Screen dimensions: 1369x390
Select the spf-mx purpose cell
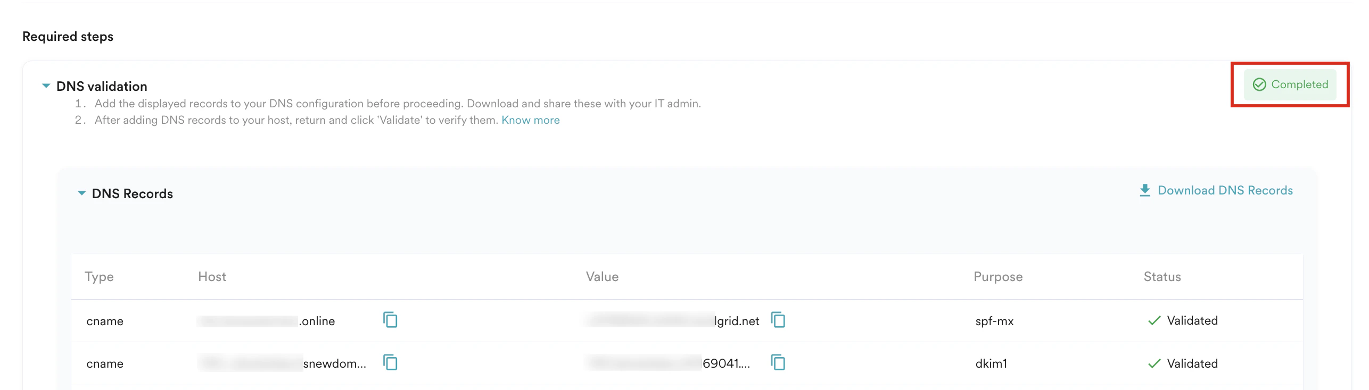(994, 320)
